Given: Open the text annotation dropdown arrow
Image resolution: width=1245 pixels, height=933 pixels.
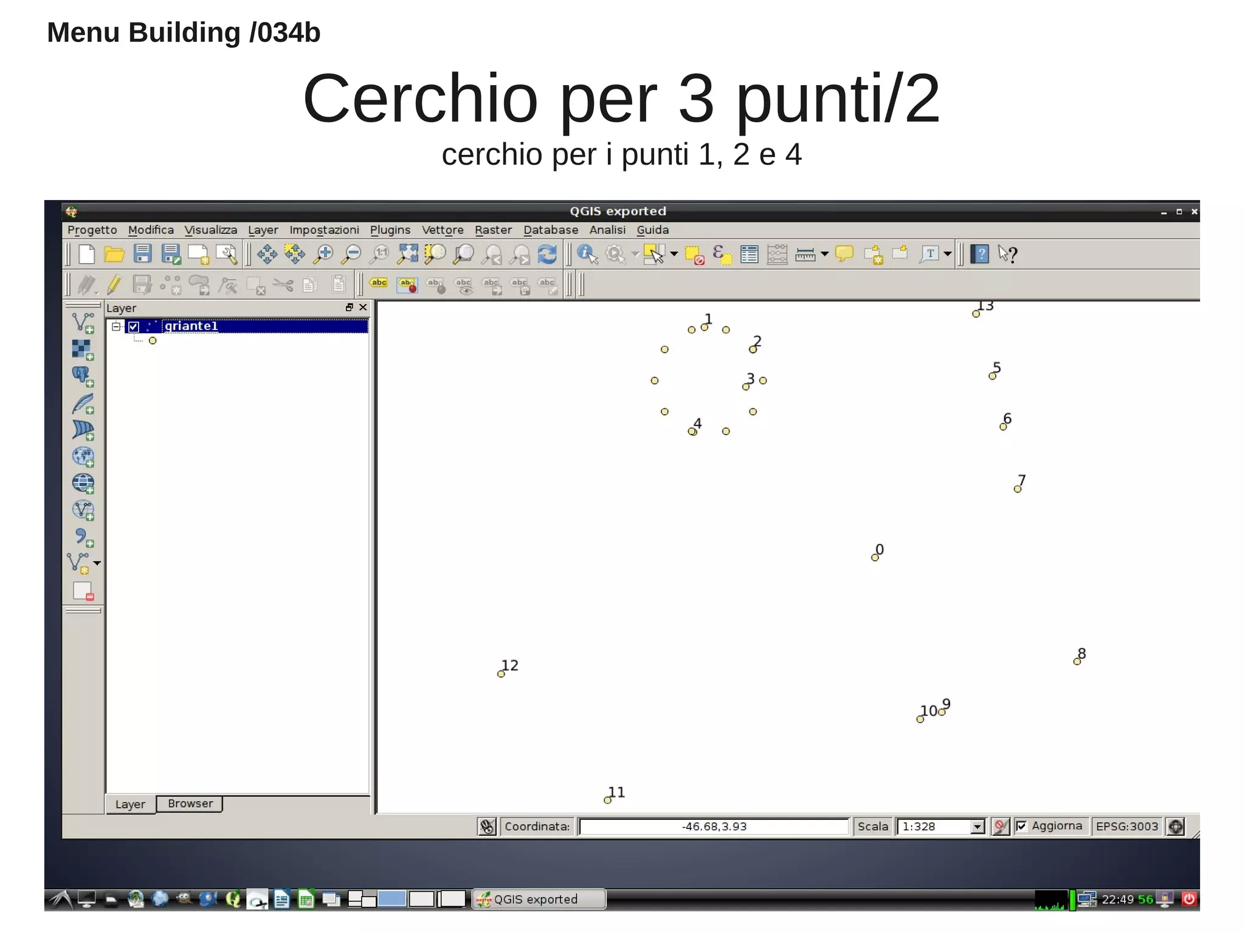Looking at the screenshot, I should tap(948, 254).
